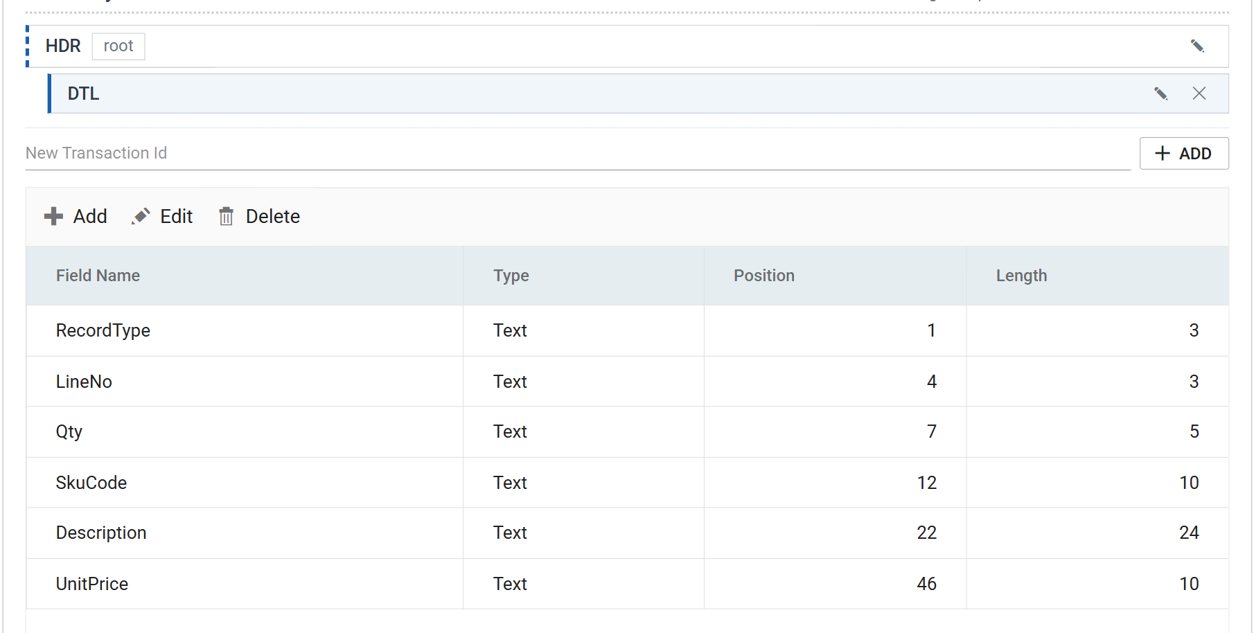Edit the HDR root transaction
Image resolution: width=1254 pixels, height=633 pixels.
pos(1197,46)
